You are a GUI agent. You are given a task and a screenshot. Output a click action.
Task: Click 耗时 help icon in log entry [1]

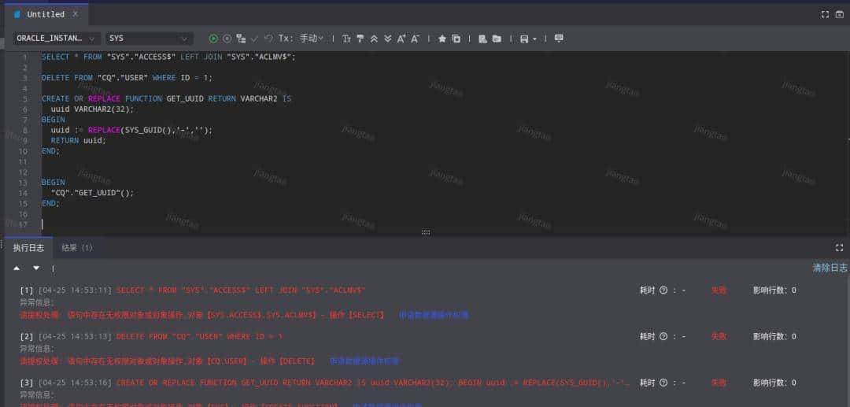[x=663, y=290]
